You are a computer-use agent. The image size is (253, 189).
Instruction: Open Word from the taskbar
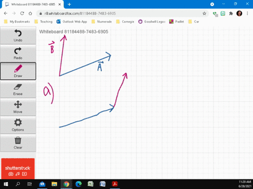pos(102,184)
